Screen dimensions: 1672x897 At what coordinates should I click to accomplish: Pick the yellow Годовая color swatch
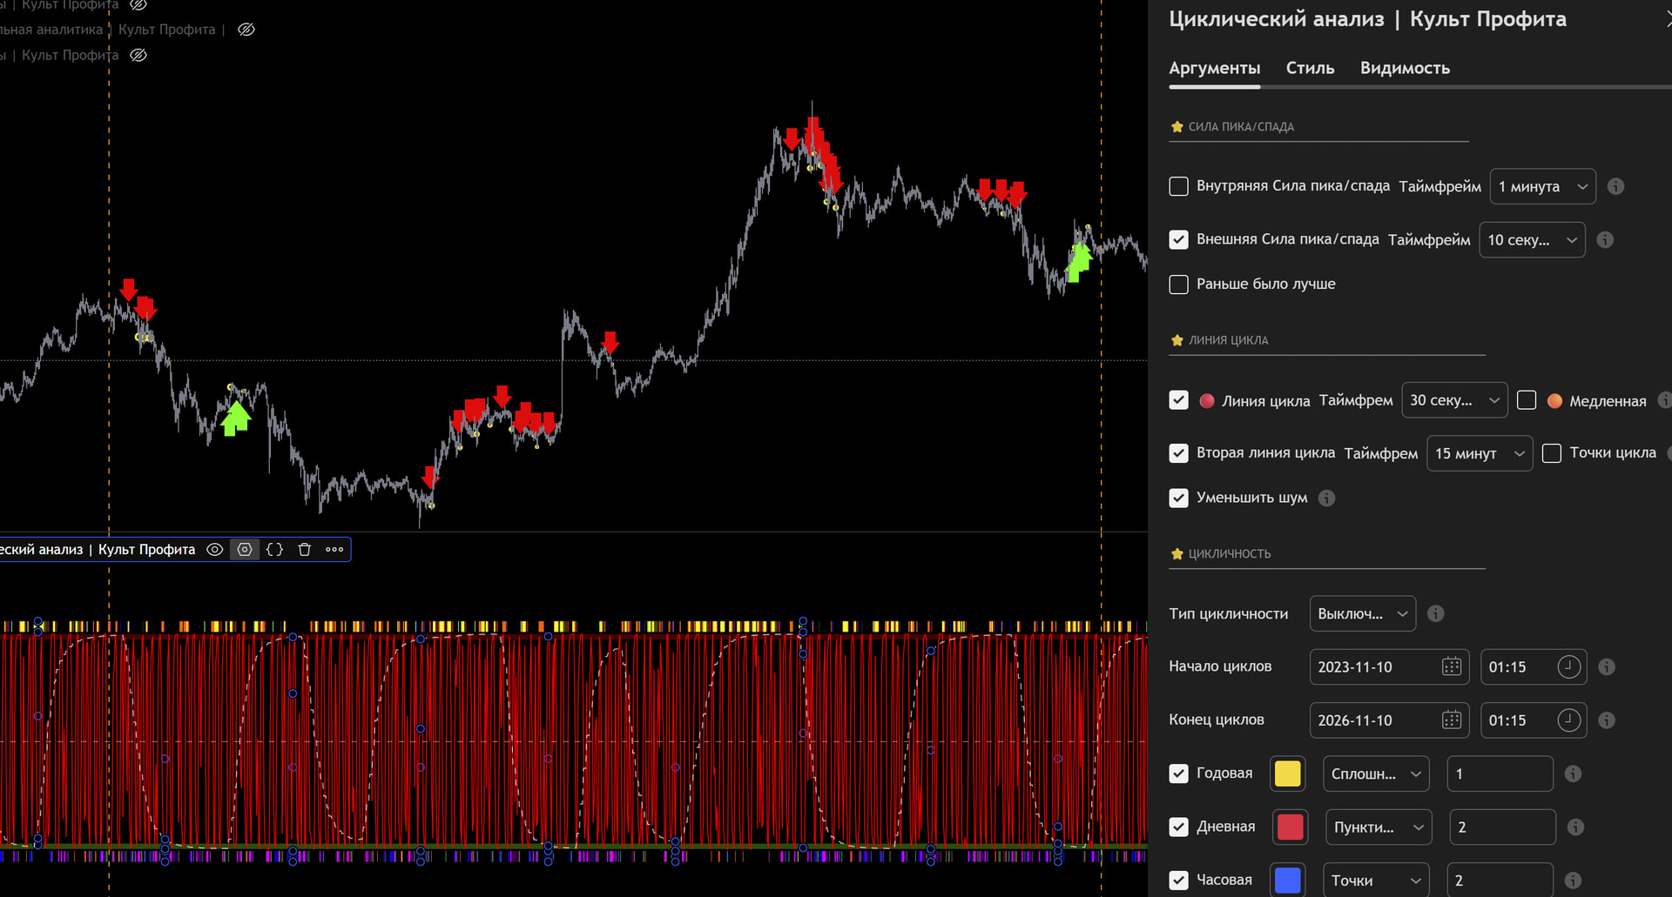[1287, 773]
